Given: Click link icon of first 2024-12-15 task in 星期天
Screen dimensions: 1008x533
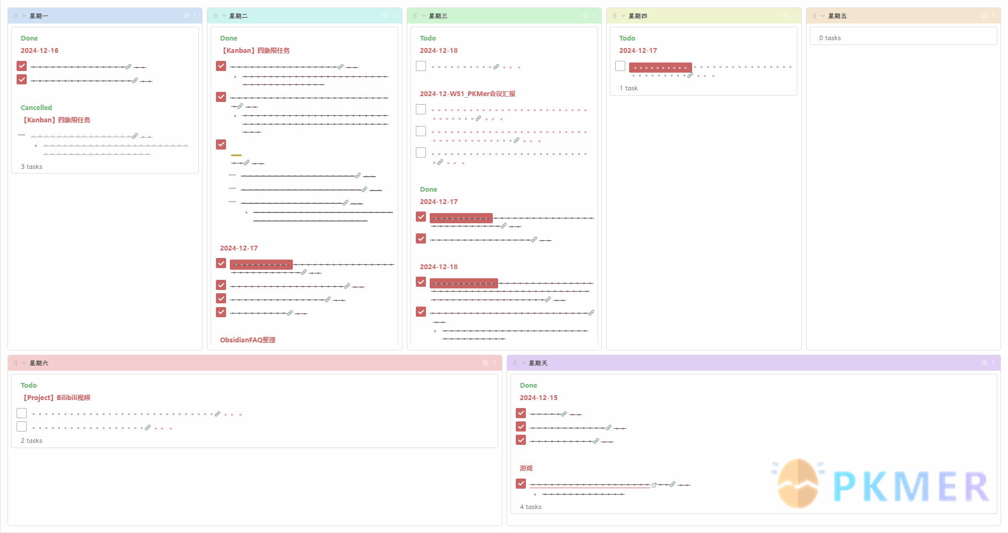Looking at the screenshot, I should point(564,414).
